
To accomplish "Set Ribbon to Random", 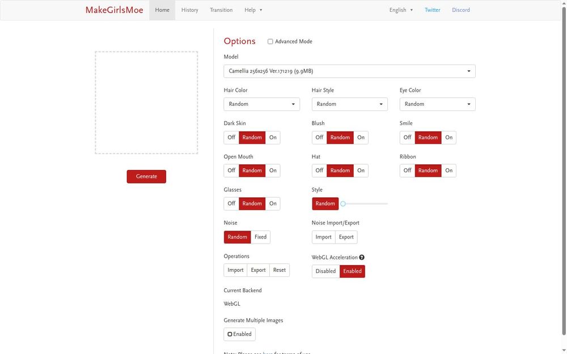I will click(428, 170).
